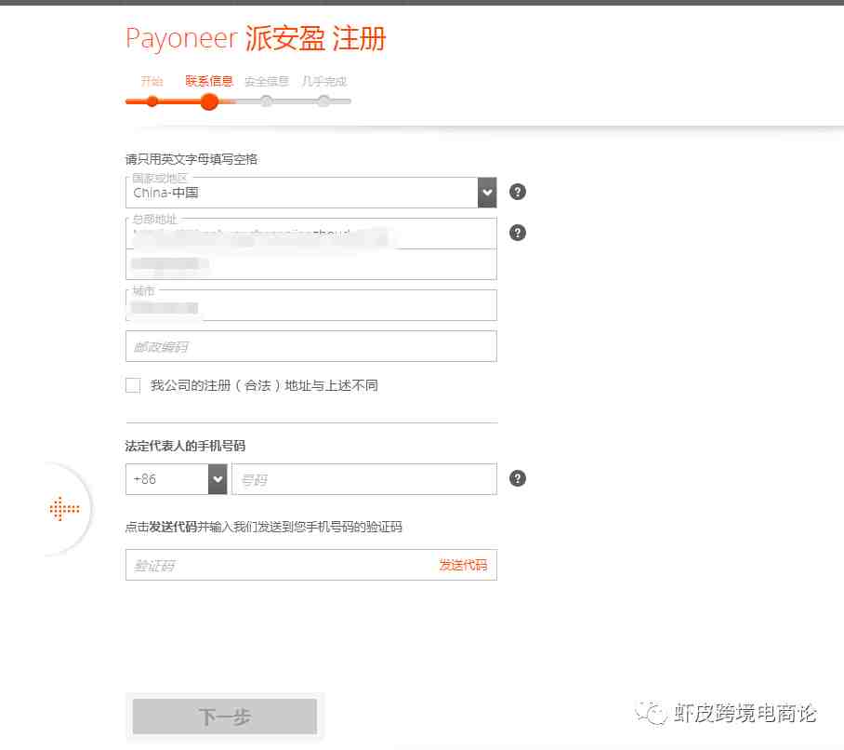Click the second address line field
This screenshot has height=750, width=844.
[310, 264]
